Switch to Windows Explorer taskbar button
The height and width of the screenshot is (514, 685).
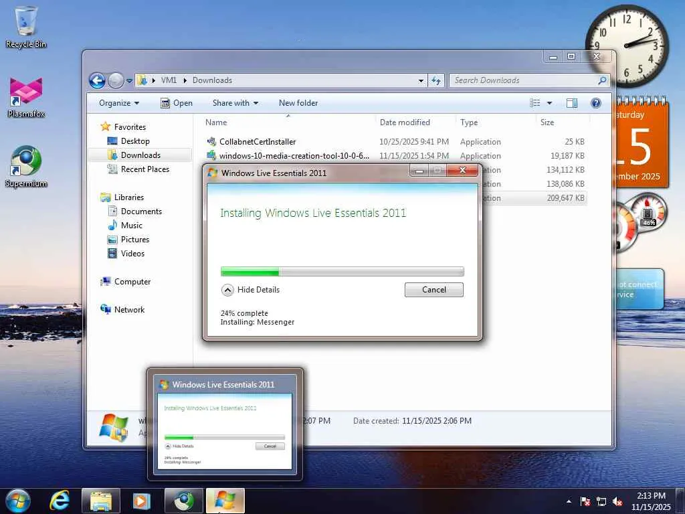coord(101,501)
